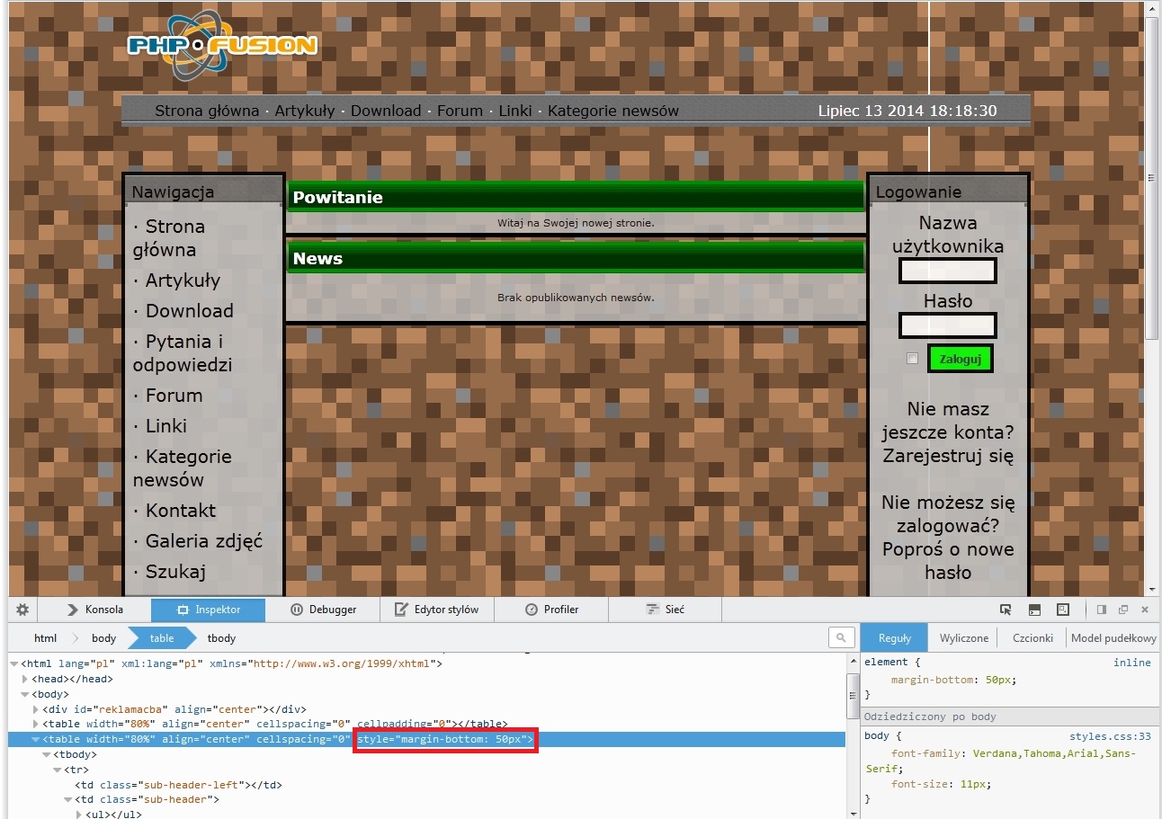Open Linki in the Nawigacja panel
Screen dimensions: 1162x819
coord(166,426)
